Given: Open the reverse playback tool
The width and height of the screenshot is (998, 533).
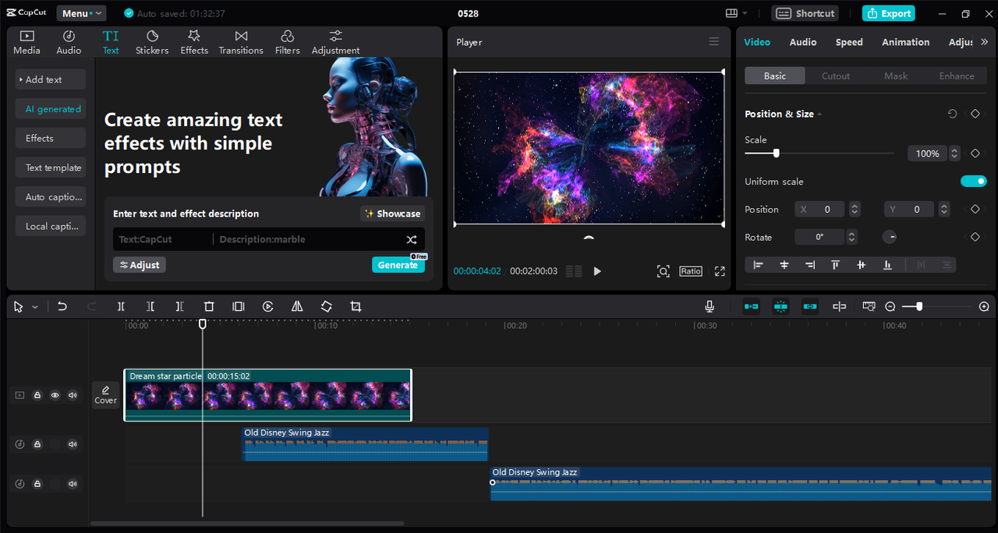Looking at the screenshot, I should pyautogui.click(x=267, y=307).
